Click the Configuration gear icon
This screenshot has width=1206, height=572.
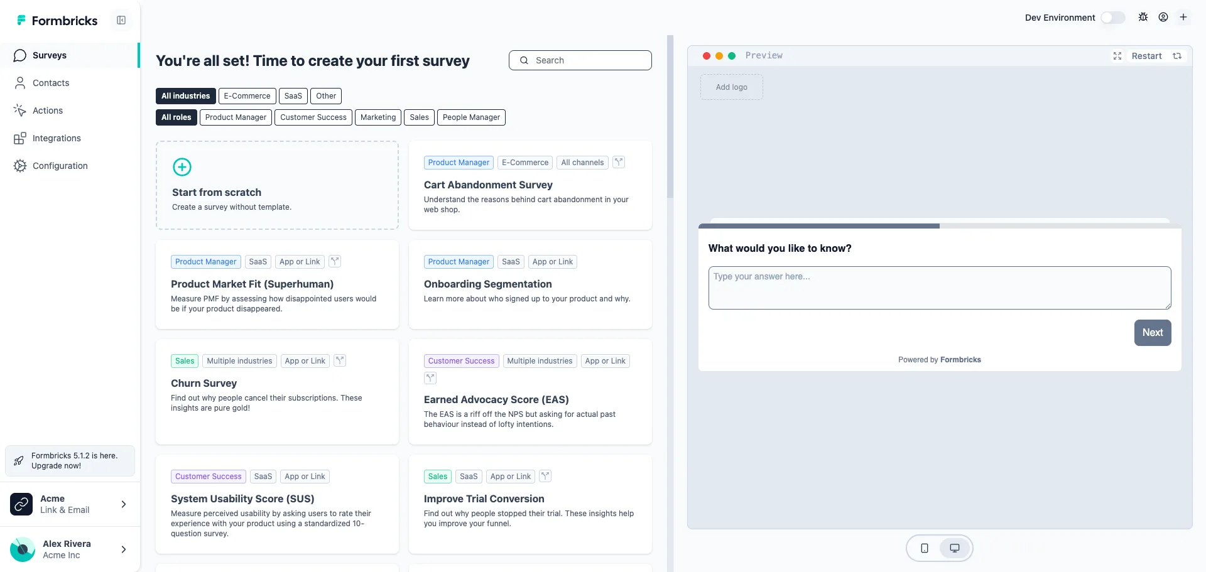click(20, 166)
